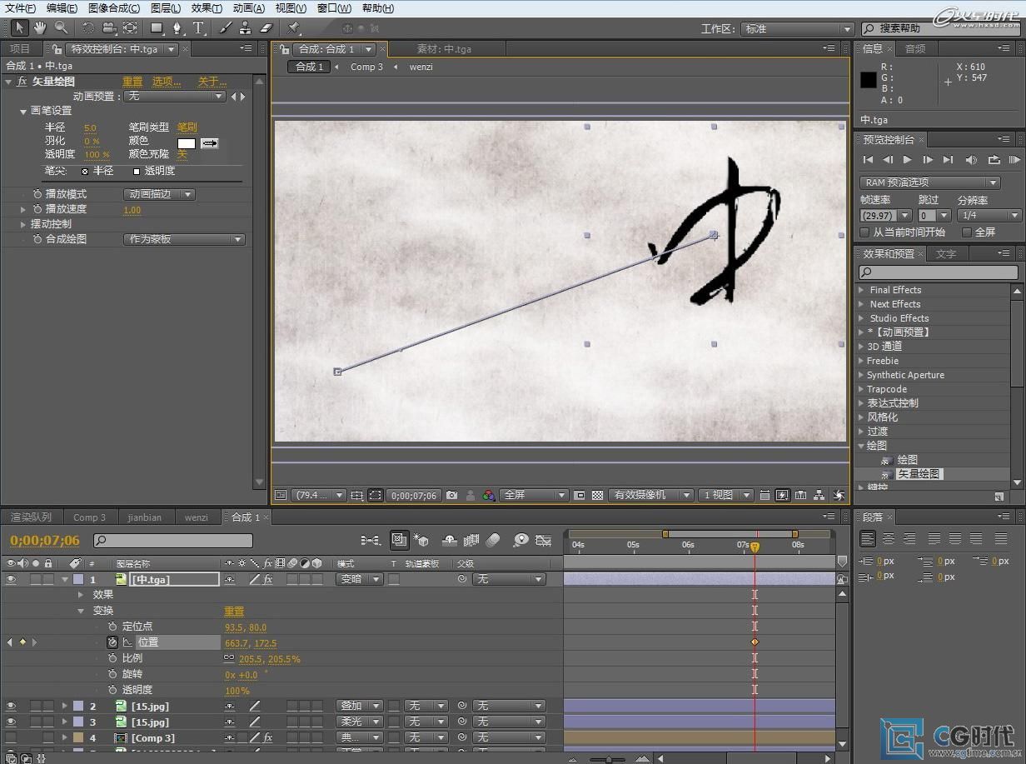Select 透明度 brush tip option
1026x764 pixels.
(x=137, y=171)
